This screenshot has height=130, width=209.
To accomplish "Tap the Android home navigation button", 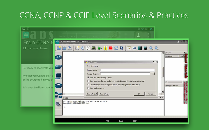I will pos(121,121).
